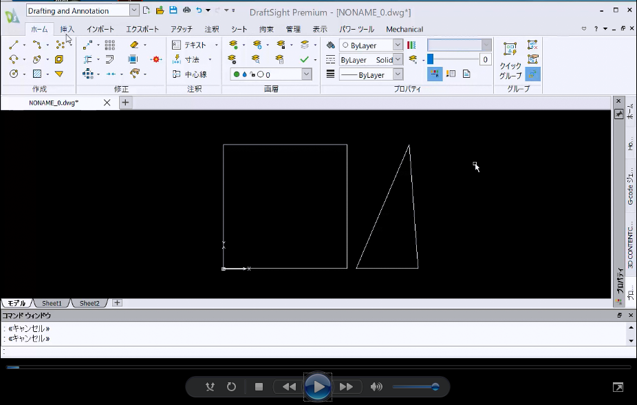This screenshot has height=405, width=637.
Task: Click the Save icon in quick access toolbar
Action: pos(173,10)
